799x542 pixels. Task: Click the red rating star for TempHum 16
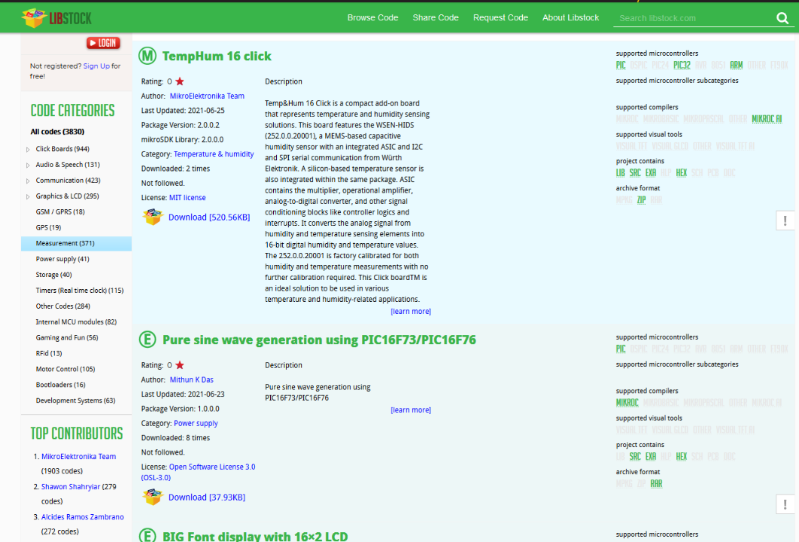tap(180, 81)
